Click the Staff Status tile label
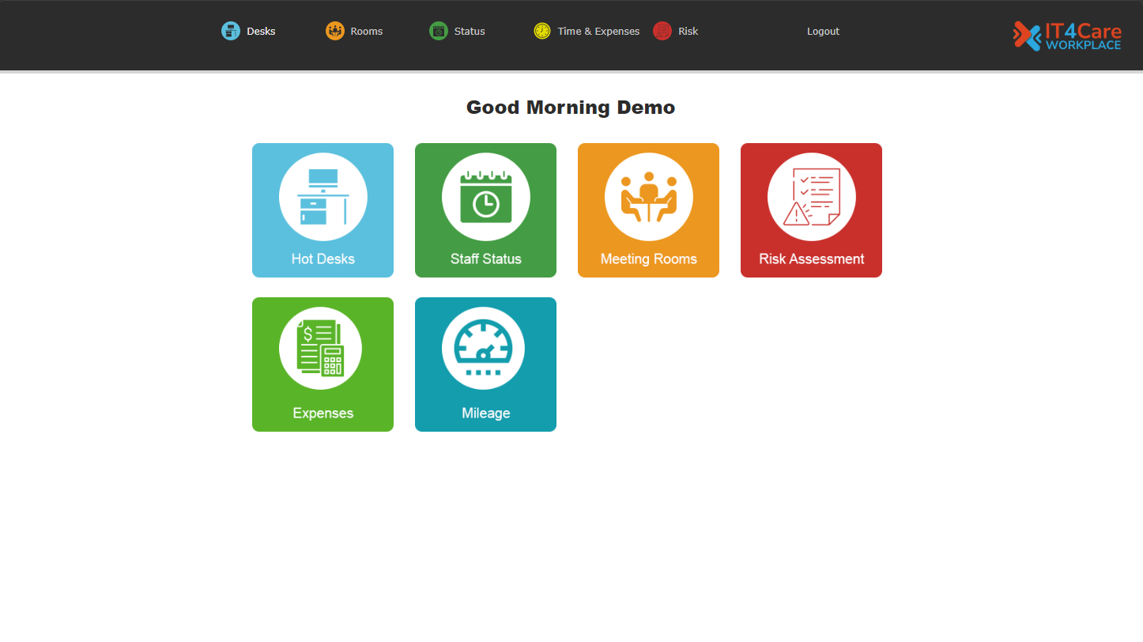1143x642 pixels. click(486, 259)
